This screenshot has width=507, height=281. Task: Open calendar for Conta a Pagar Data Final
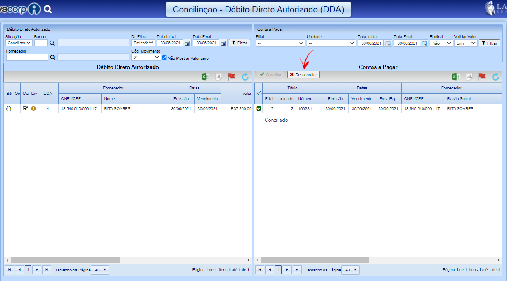424,43
